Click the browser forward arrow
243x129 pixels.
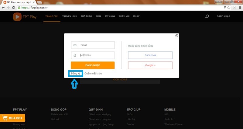[x=9, y=7]
